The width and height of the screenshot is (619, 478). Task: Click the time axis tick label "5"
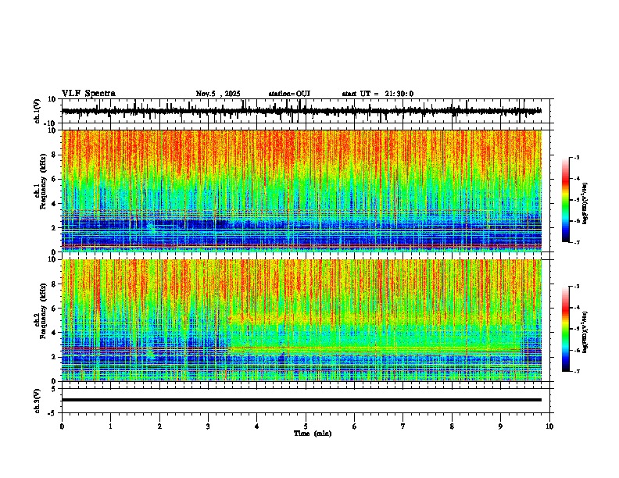coord(306,426)
